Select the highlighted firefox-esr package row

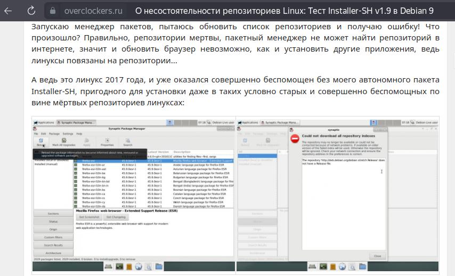153,161
